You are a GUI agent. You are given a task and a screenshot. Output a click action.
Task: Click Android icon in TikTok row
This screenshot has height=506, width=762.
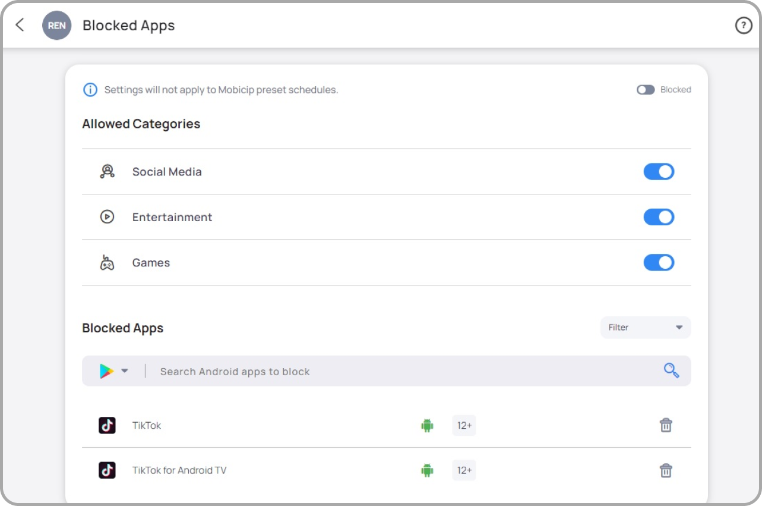427,426
